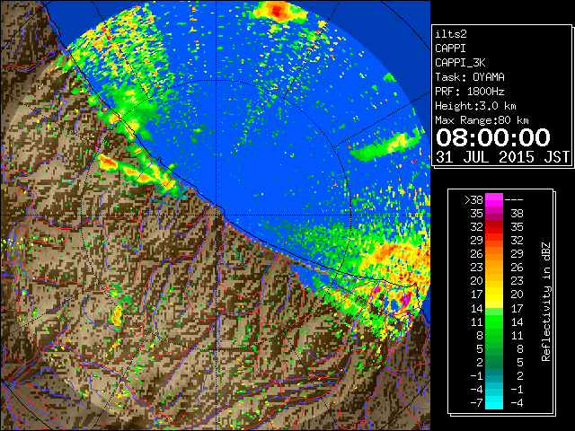Click the 'PRF: 1800Hz' text
The image size is (575, 431).
(470, 92)
